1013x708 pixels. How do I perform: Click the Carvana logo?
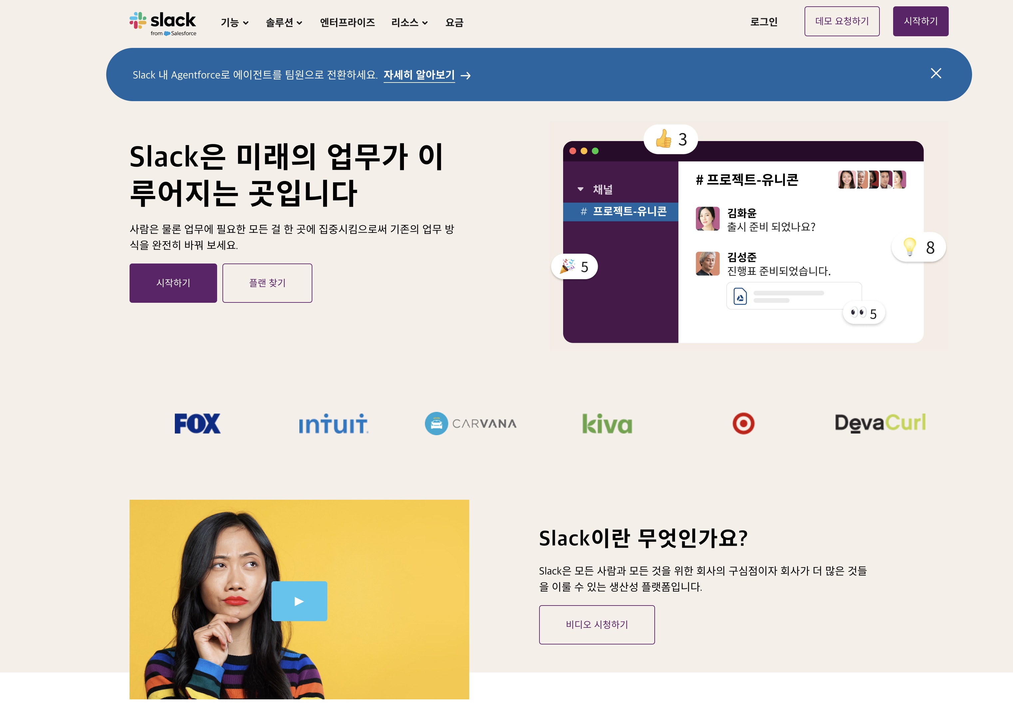click(470, 423)
